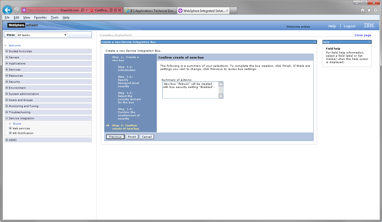Open the File menu

7,17
